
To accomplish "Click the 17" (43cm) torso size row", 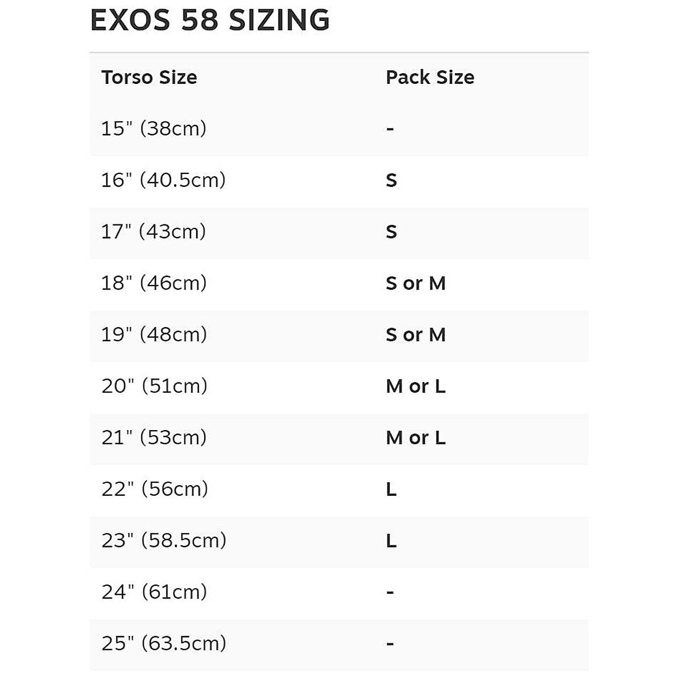I will (154, 232).
